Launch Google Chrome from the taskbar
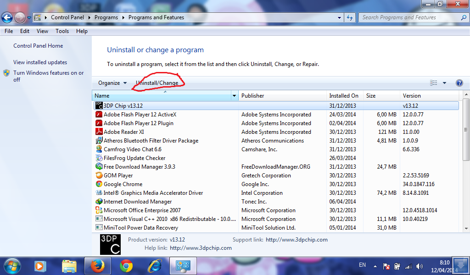The width and height of the screenshot is (470, 275). (126, 266)
